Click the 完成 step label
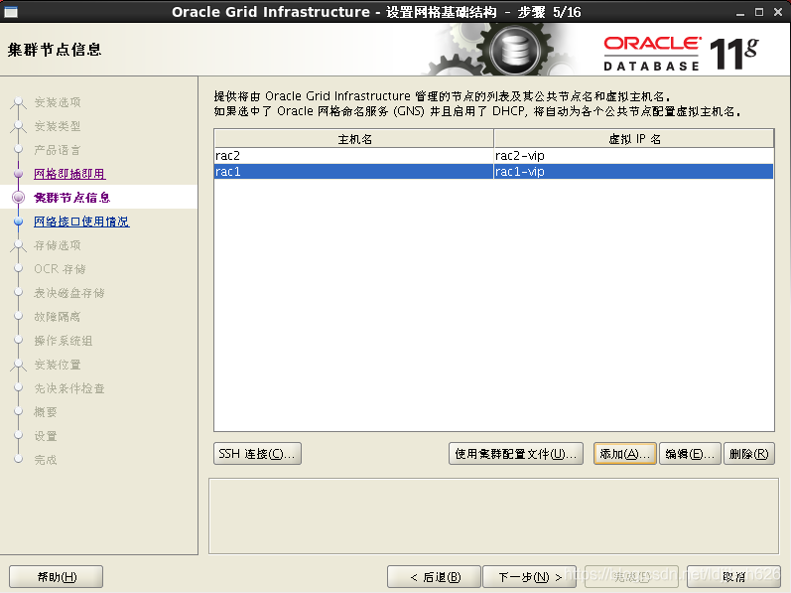The height and width of the screenshot is (593, 791). point(46,460)
